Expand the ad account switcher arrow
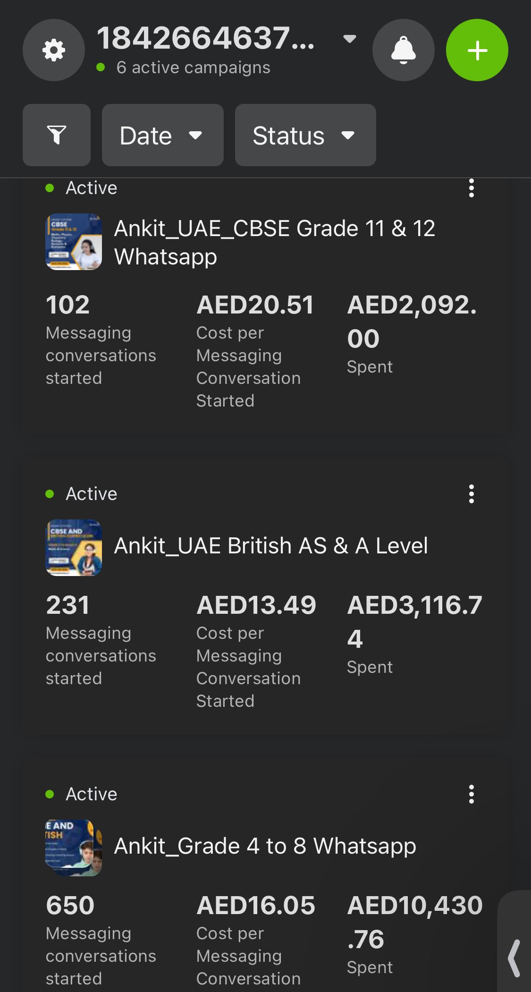The image size is (531, 992). coord(349,39)
